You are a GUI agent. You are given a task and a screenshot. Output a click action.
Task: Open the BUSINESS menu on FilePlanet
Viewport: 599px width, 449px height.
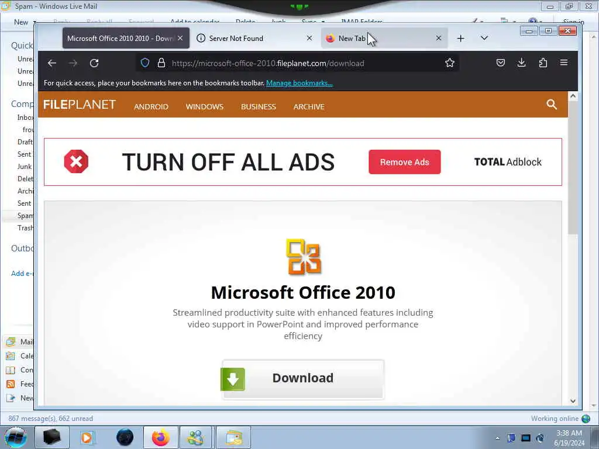point(258,107)
